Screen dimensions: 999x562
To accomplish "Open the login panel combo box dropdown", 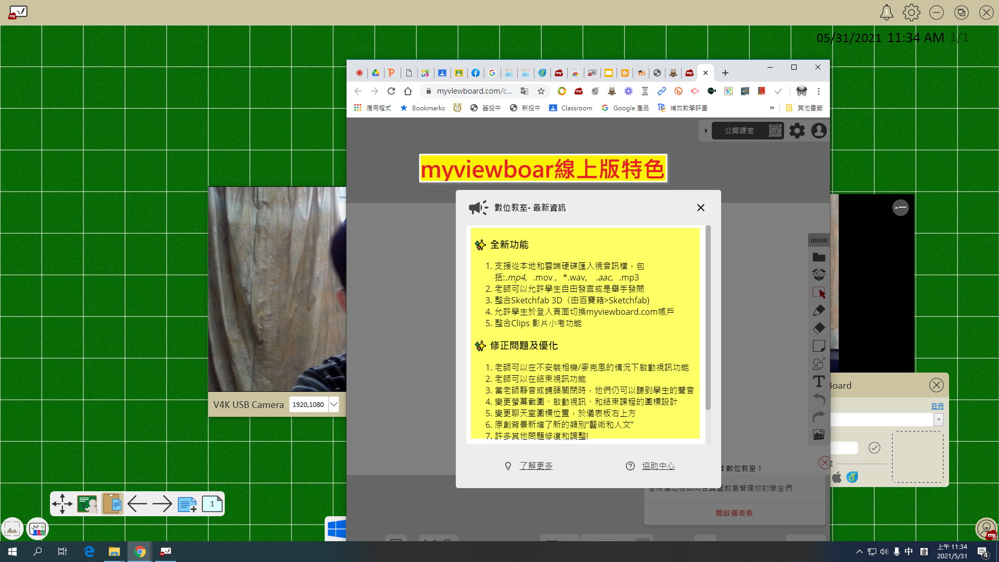I will 938,419.
